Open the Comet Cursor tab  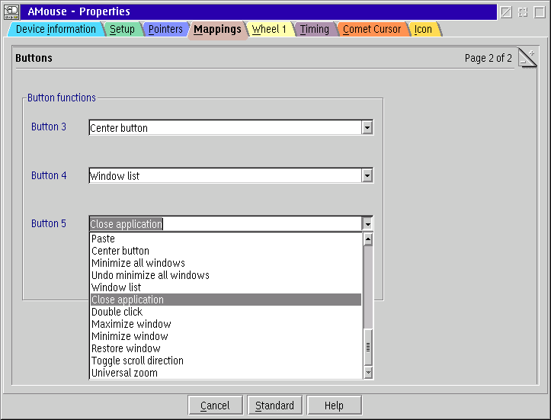(372, 29)
